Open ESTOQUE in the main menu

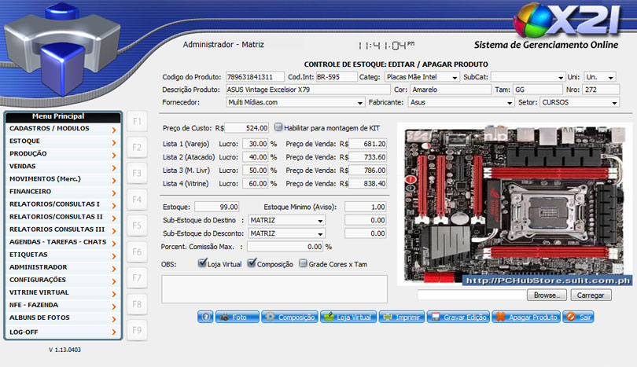point(61,141)
